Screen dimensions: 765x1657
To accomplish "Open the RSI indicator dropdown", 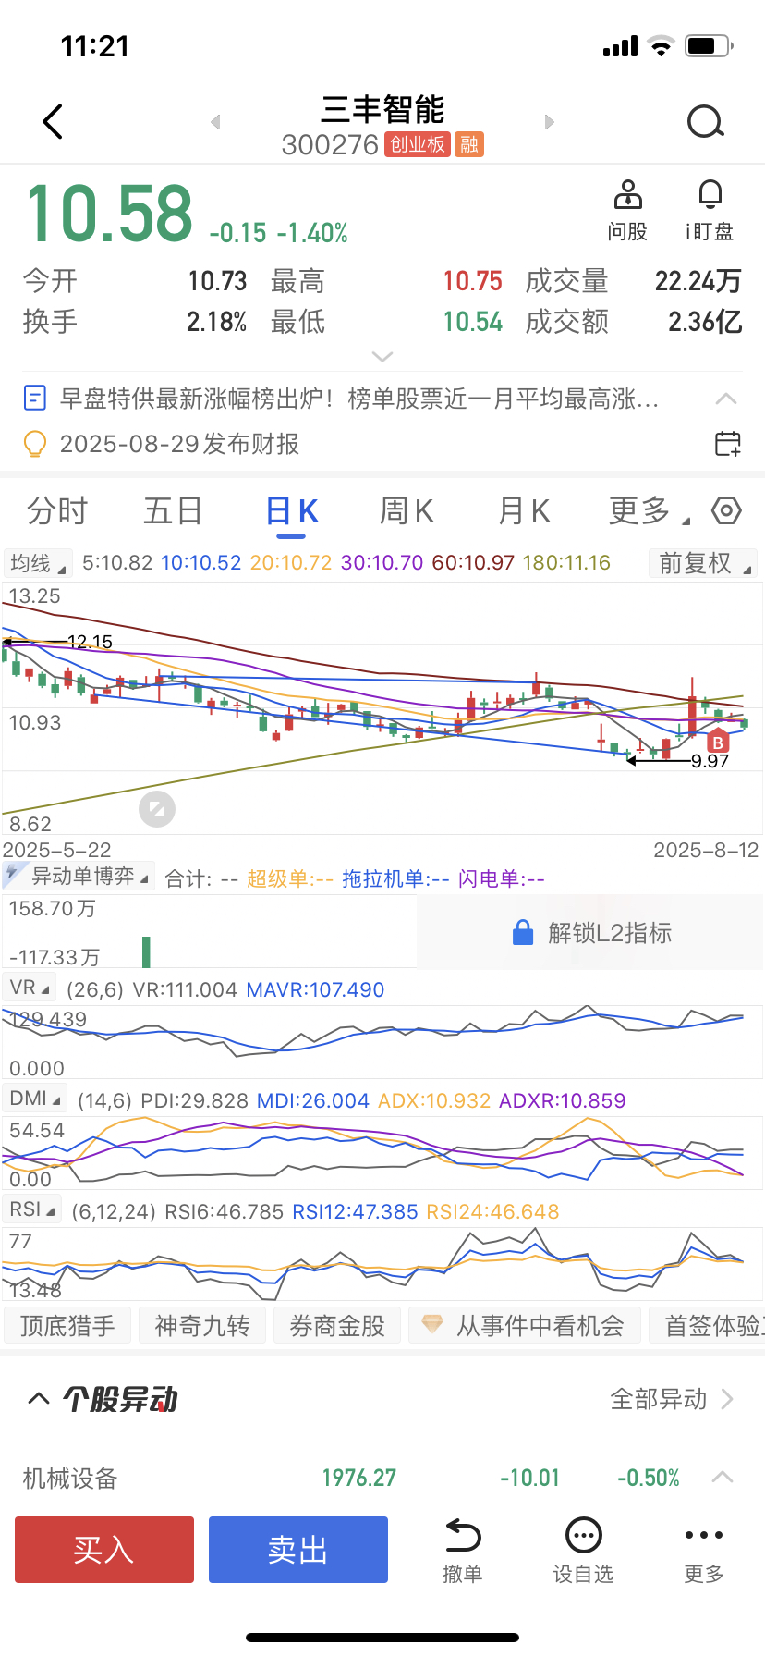I will [x=32, y=1209].
